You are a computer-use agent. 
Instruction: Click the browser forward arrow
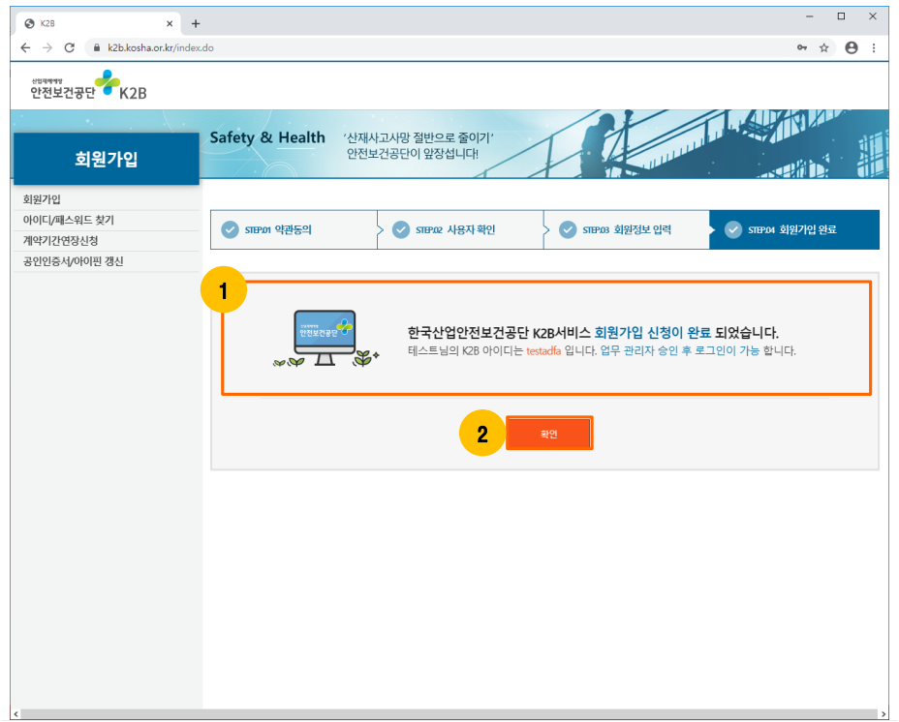tap(47, 47)
